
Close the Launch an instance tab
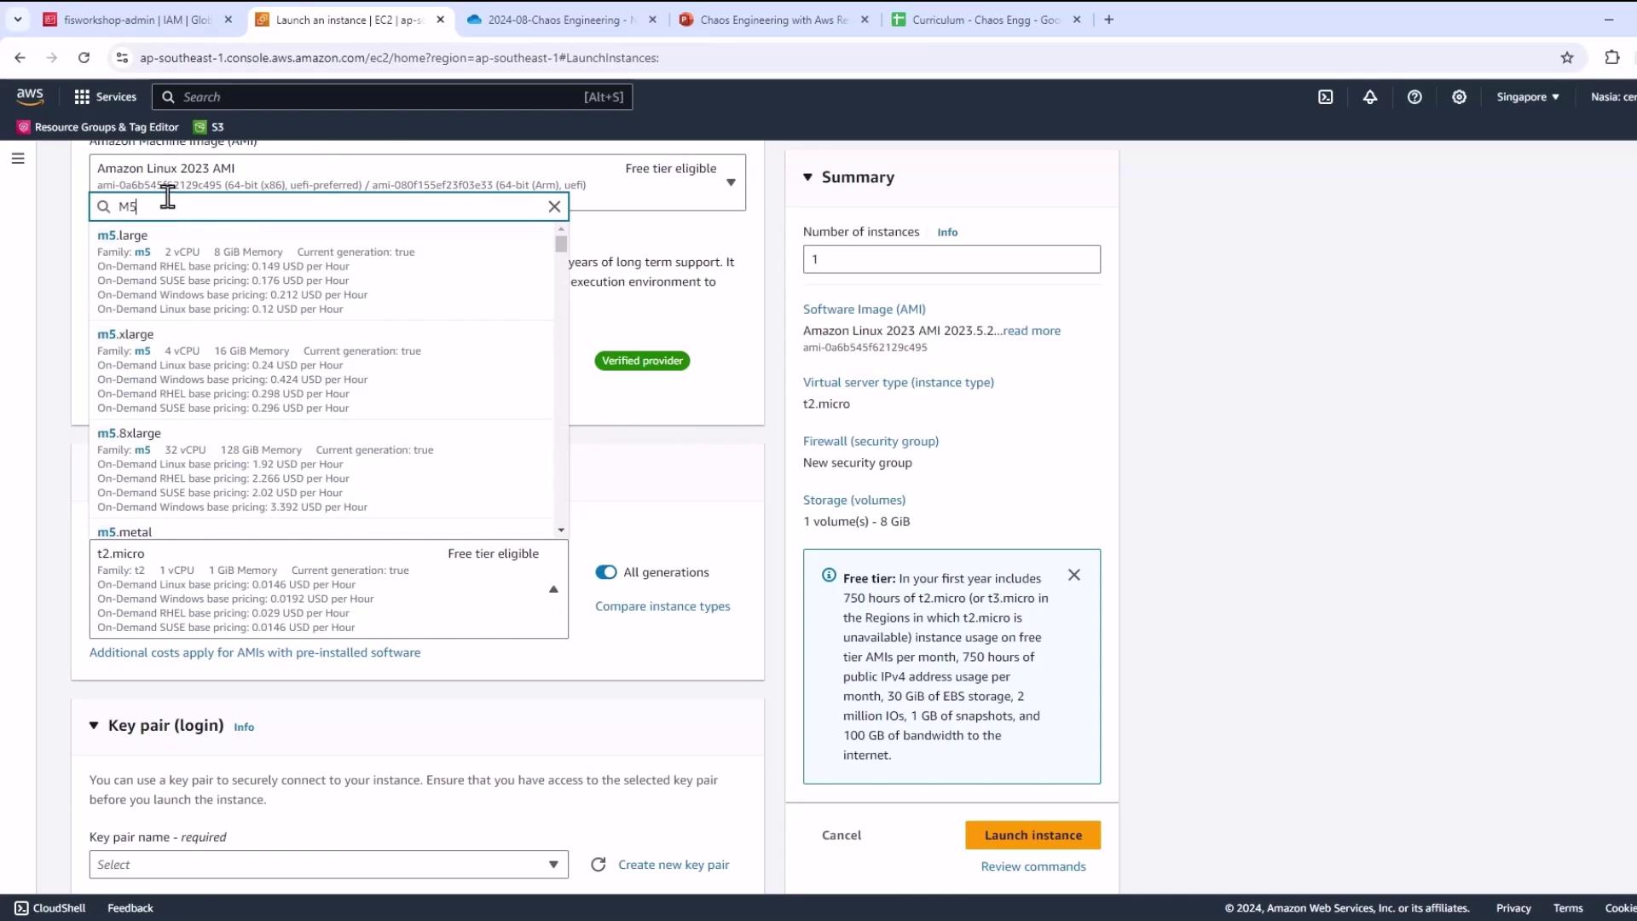(440, 20)
